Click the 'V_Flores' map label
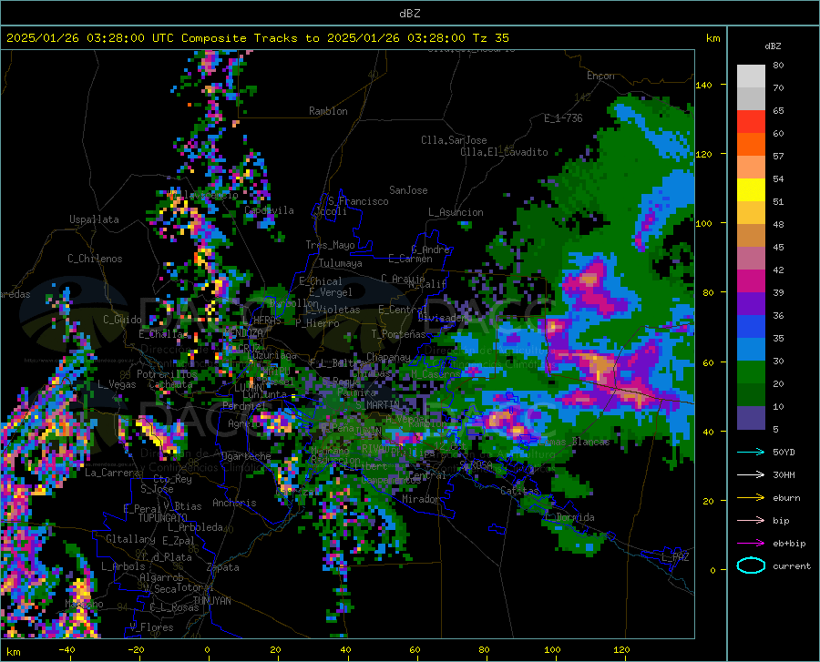The image size is (820, 662). coord(151,627)
